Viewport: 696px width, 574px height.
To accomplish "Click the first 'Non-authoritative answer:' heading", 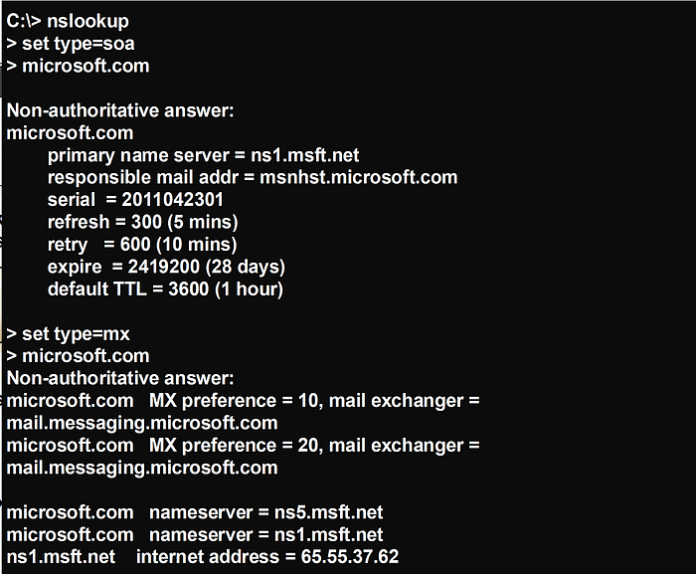I will pos(120,110).
